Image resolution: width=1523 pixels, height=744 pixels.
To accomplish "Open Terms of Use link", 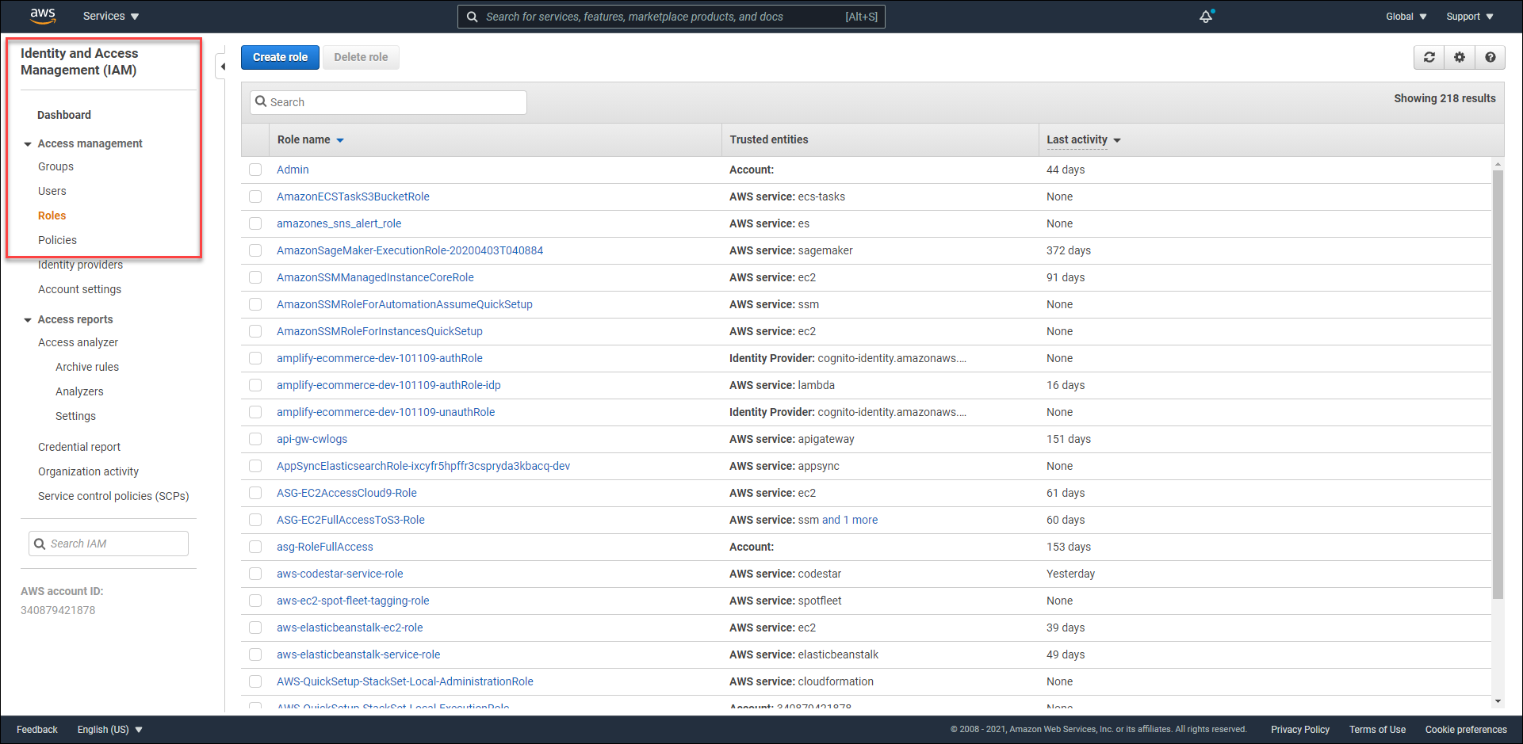I will click(x=1377, y=730).
